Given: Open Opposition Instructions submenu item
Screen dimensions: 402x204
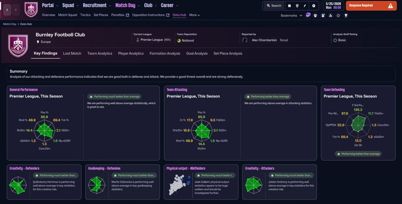Looking at the screenshot, I should point(148,15).
